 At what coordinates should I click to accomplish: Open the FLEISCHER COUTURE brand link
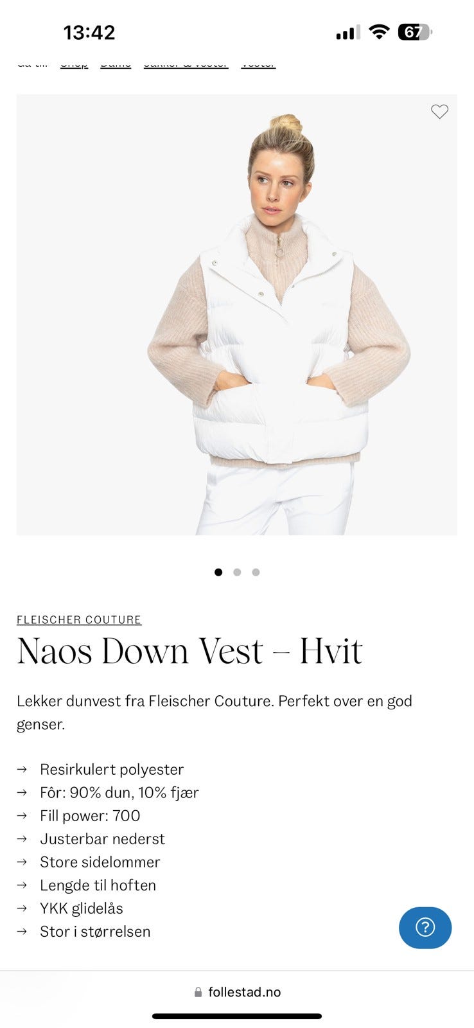[79, 619]
